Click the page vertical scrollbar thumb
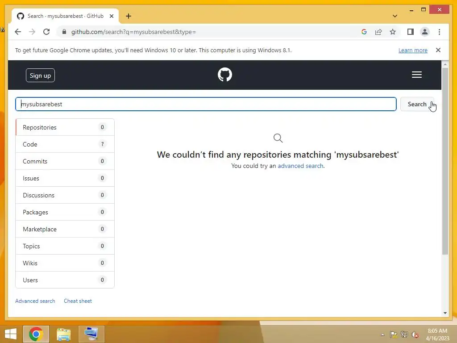This screenshot has width=457, height=343. click(x=445, y=161)
